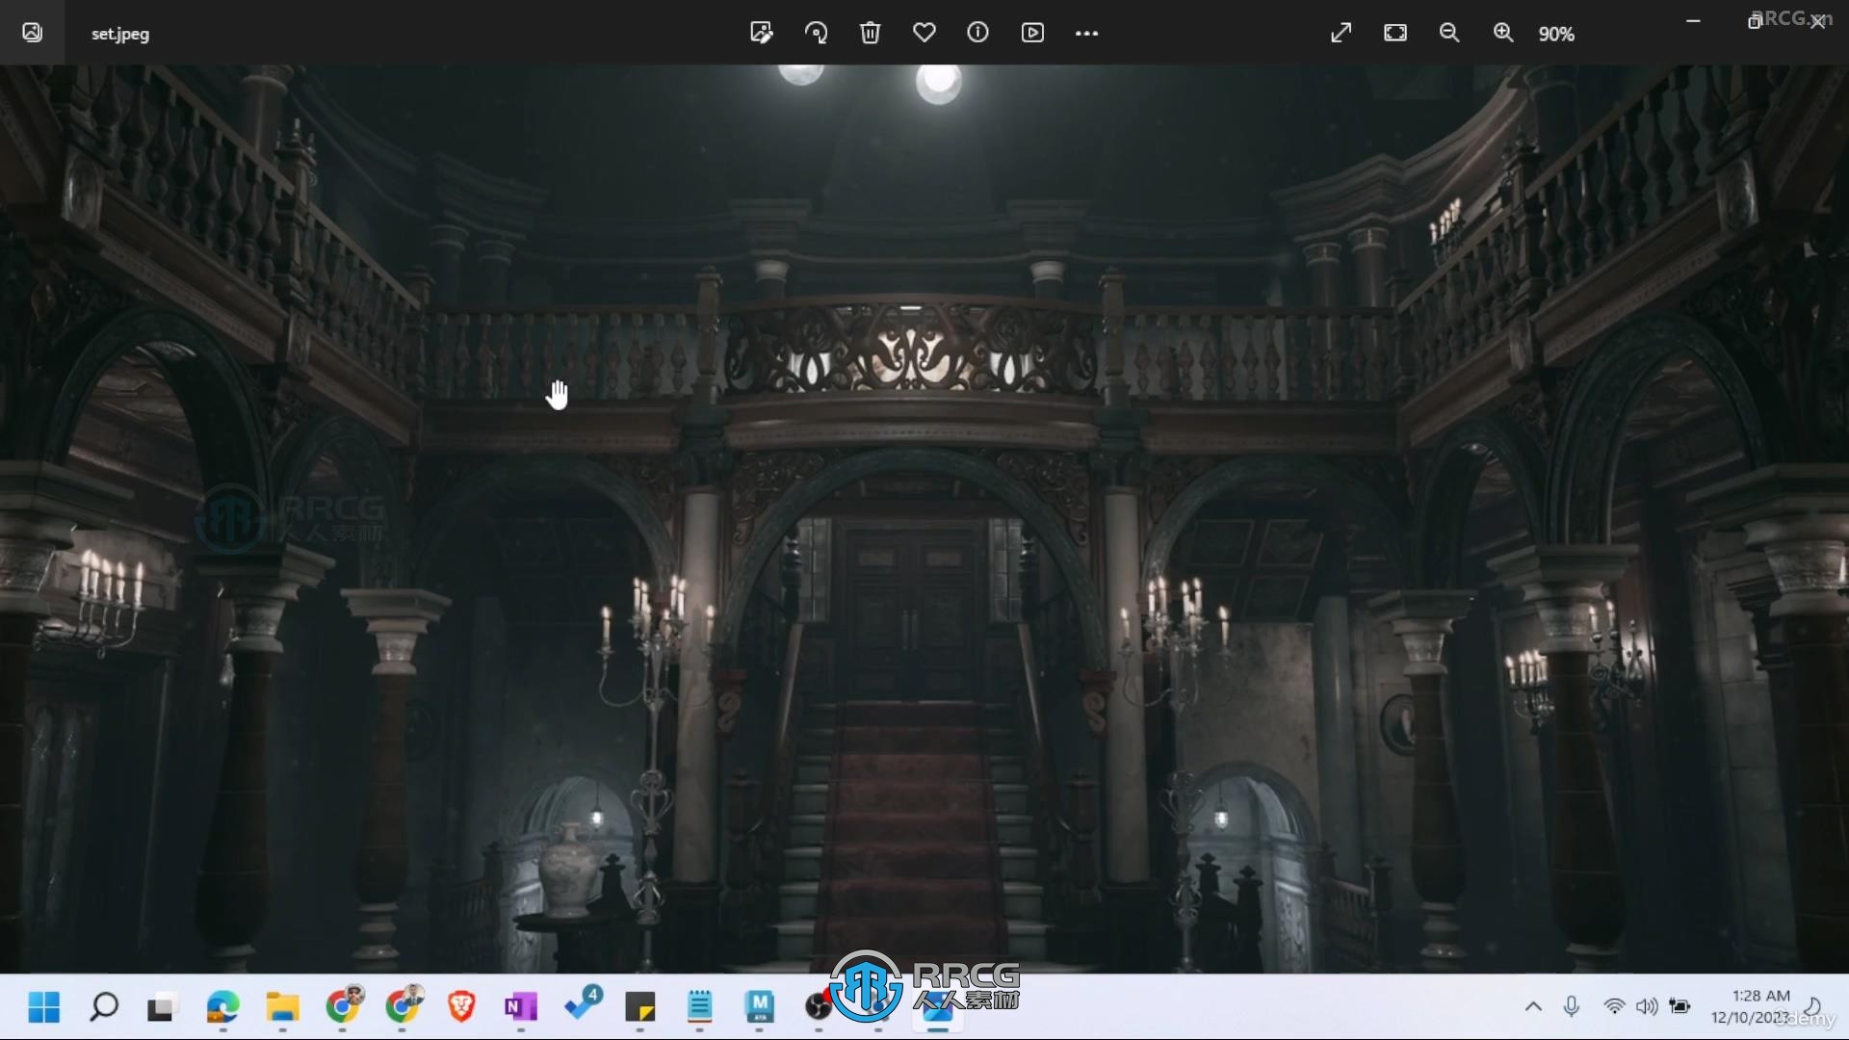
Task: Start slideshow from the toolbar play icon
Action: (x=1032, y=33)
